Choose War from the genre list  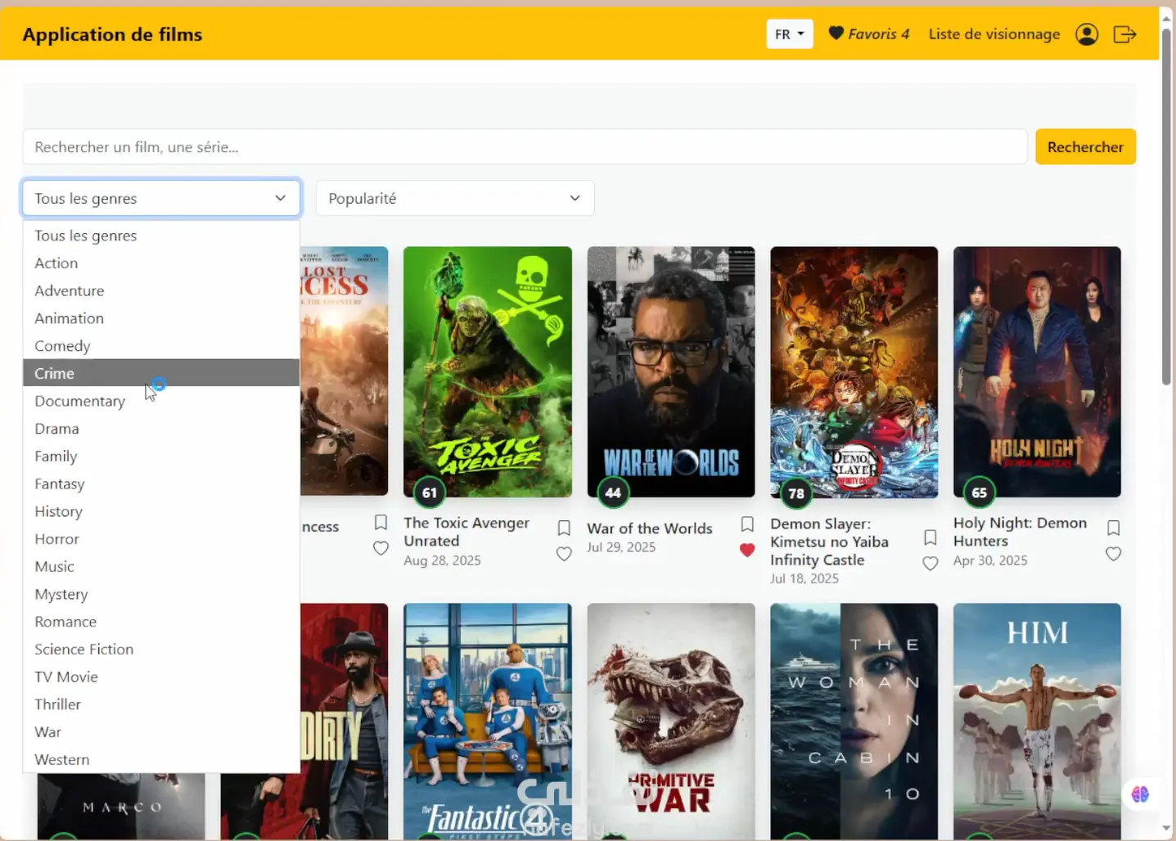point(161,732)
